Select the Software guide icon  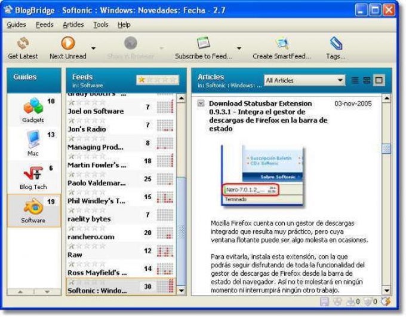33,207
